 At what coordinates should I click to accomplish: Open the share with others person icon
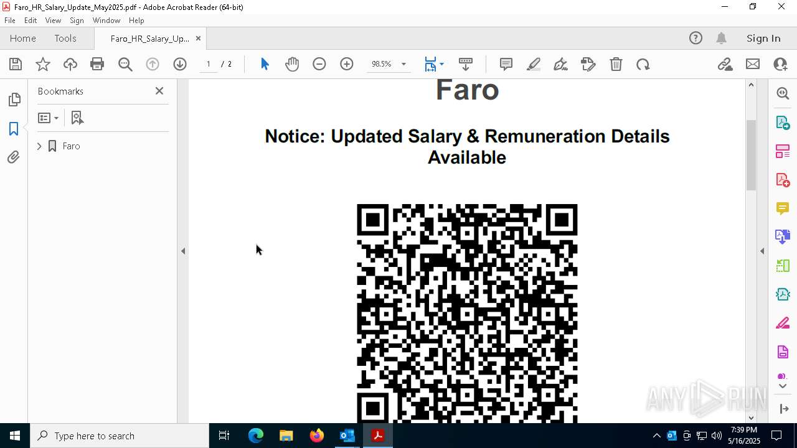click(x=780, y=64)
